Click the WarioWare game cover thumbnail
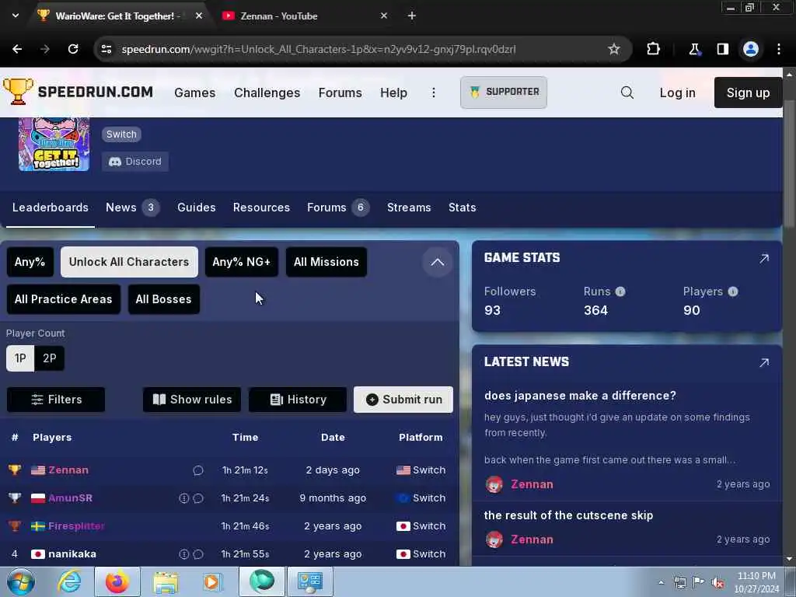 coord(54,144)
